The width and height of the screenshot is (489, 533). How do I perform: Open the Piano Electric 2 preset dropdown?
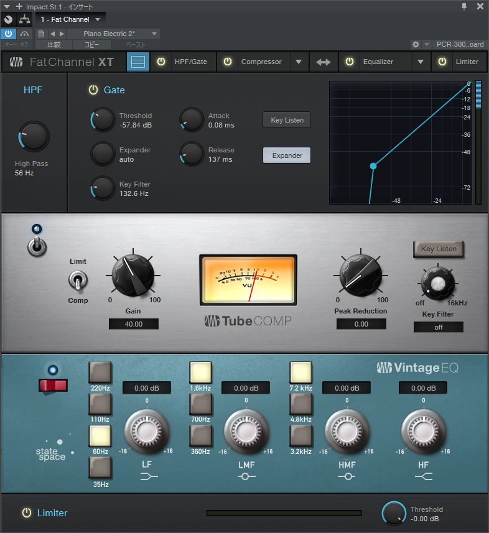113,34
